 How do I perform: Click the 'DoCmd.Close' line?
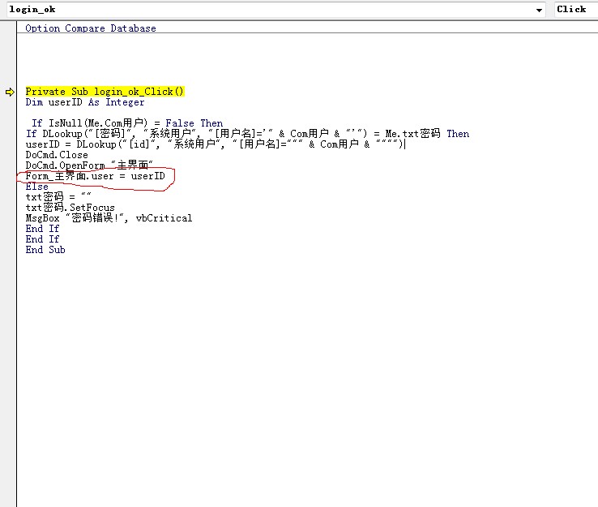click(57, 155)
